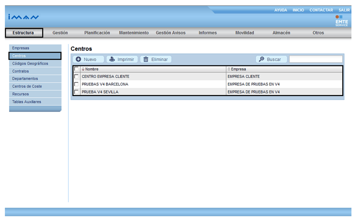Click the magnifier icon on Buscar
Image resolution: width=356 pixels, height=220 pixels.
pos(261,59)
